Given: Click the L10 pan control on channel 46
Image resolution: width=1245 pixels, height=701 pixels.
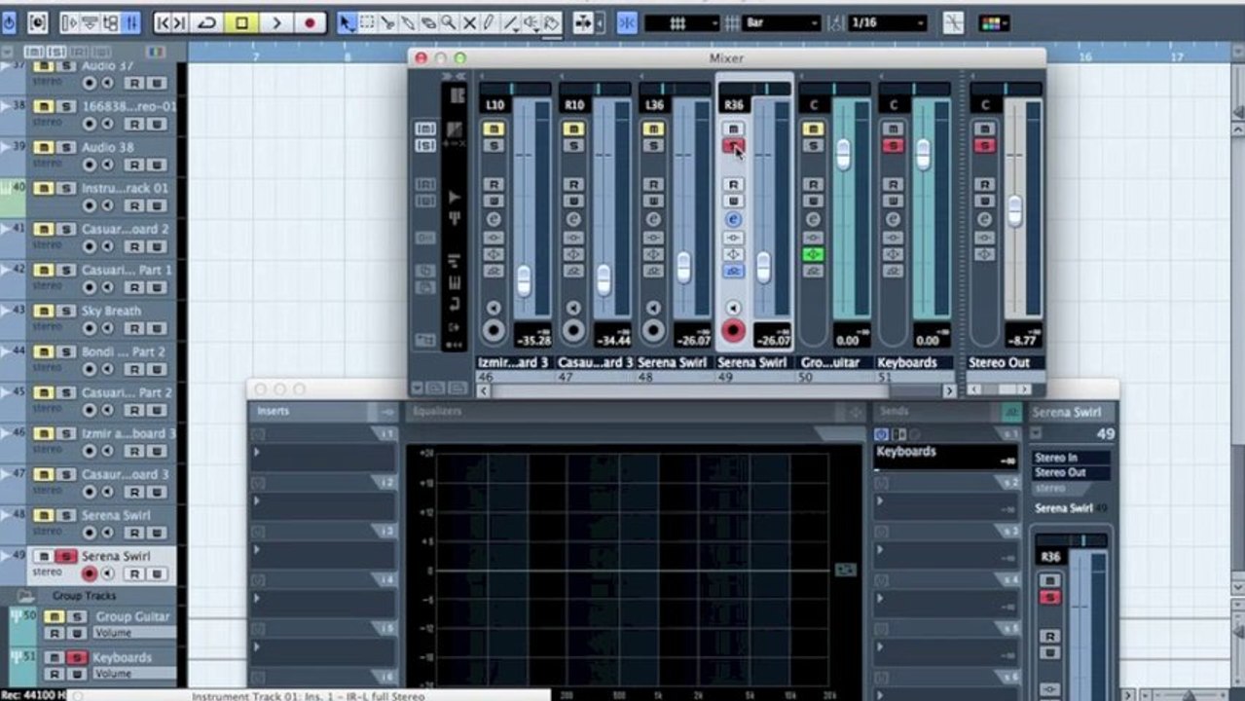Looking at the screenshot, I should [494, 105].
